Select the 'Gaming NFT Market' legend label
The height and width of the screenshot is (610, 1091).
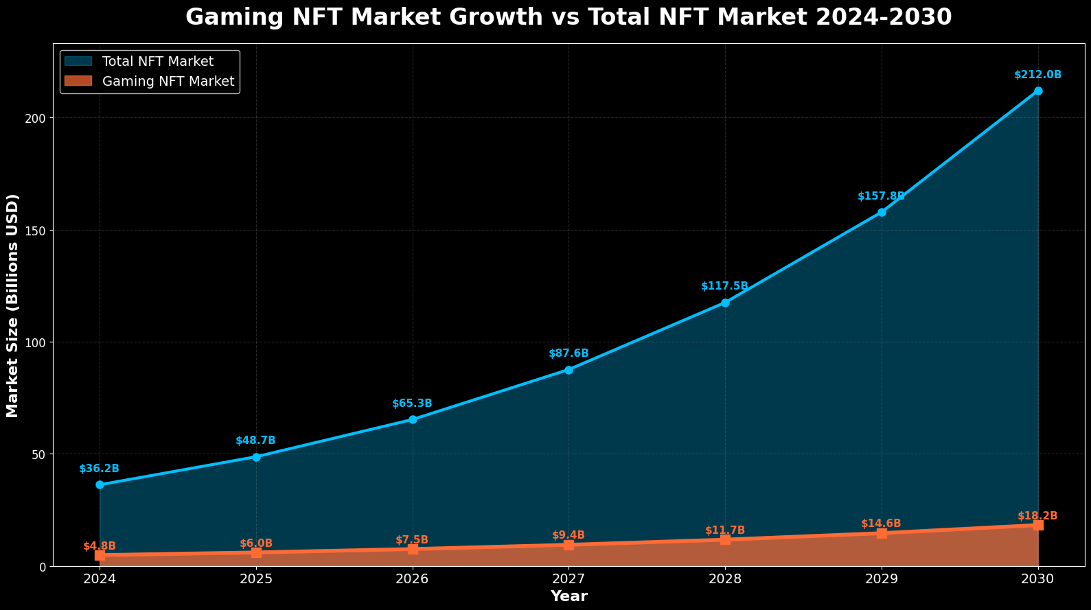168,82
